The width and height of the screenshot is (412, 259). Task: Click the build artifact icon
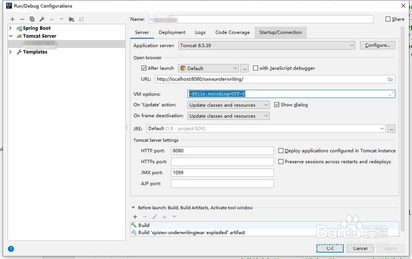coord(134,233)
